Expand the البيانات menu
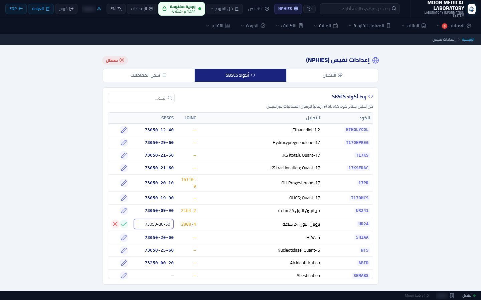Image resolution: width=481 pixels, height=300 pixels. click(414, 26)
